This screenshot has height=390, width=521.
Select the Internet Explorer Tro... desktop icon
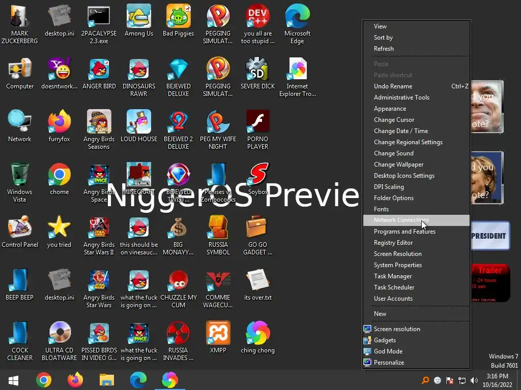click(297, 77)
